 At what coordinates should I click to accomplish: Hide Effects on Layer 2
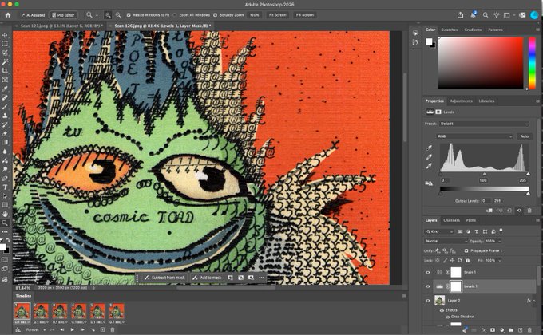click(x=442, y=310)
